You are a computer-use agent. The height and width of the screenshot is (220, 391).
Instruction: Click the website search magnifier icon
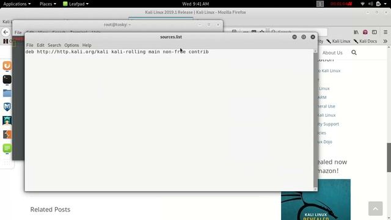(354, 53)
